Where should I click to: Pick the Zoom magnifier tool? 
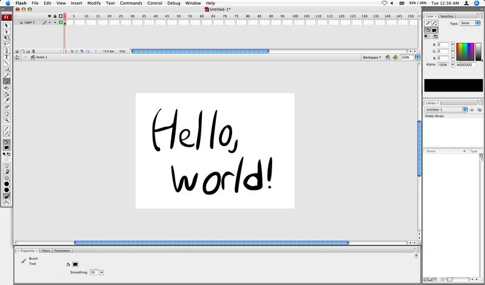7,119
